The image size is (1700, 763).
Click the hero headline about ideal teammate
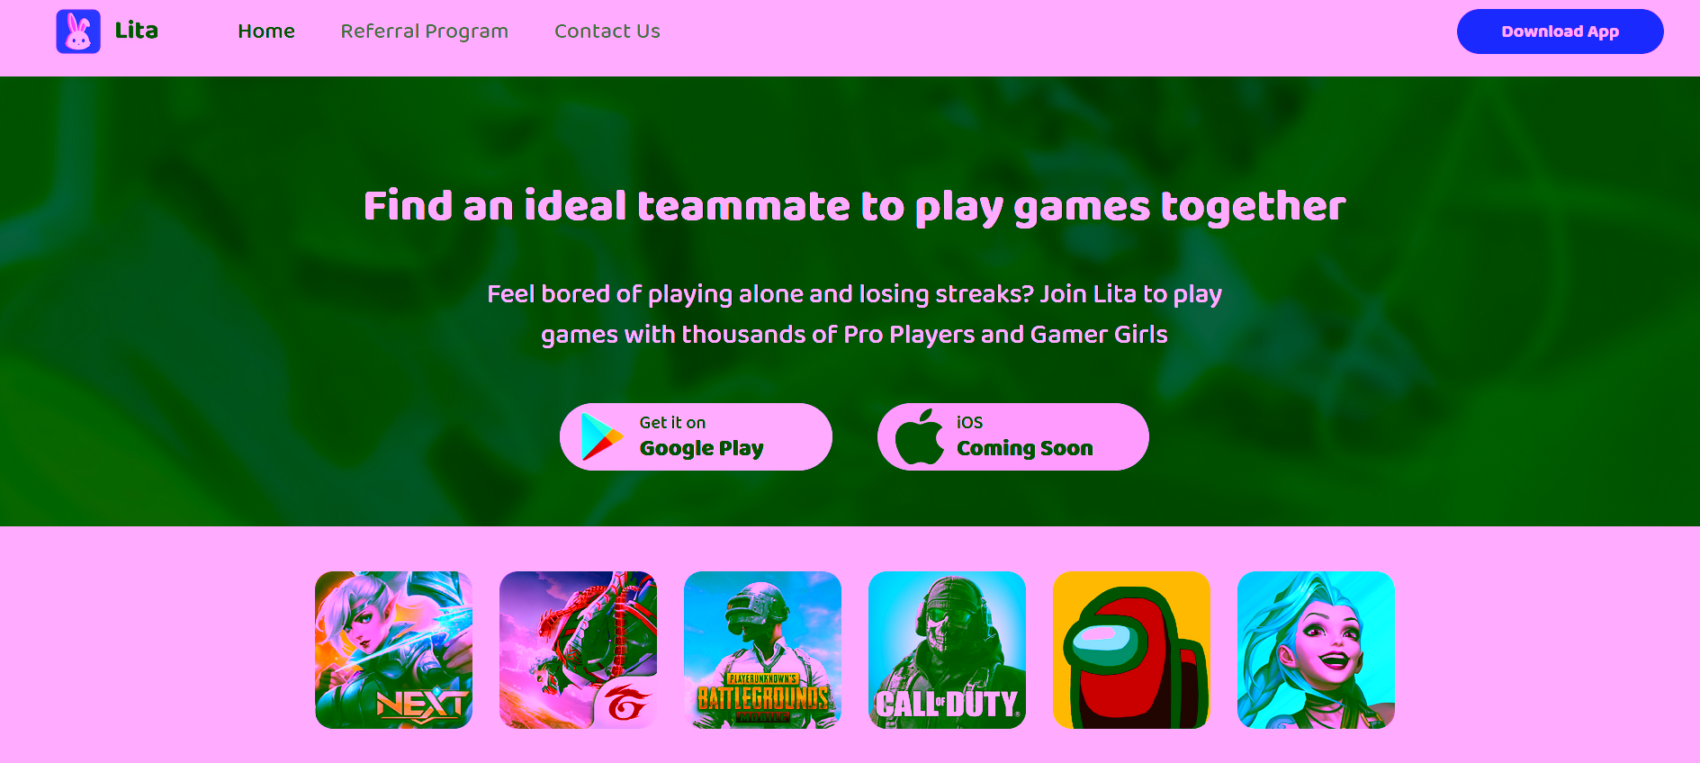(854, 207)
